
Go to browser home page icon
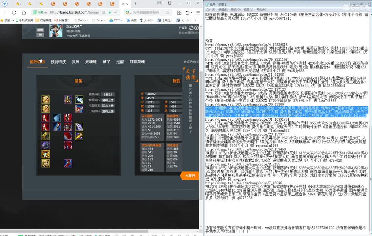tap(24, 12)
